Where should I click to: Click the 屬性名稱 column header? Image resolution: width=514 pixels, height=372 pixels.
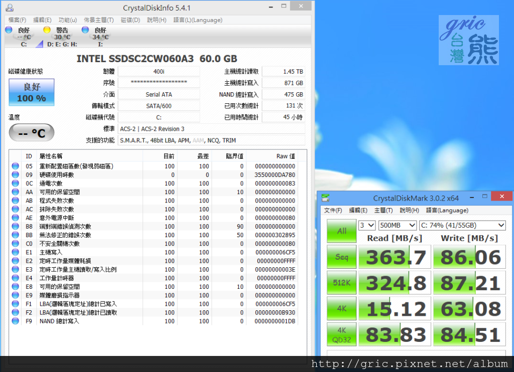[90, 156]
